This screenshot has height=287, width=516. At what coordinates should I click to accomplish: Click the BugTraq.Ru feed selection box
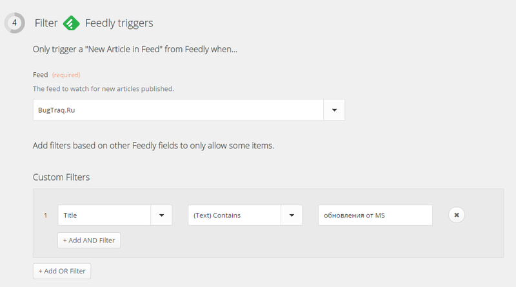[x=178, y=110]
